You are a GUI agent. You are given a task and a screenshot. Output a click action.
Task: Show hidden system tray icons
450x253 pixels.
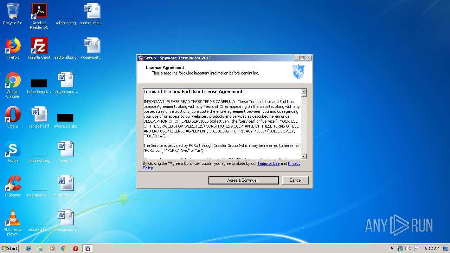click(x=392, y=248)
